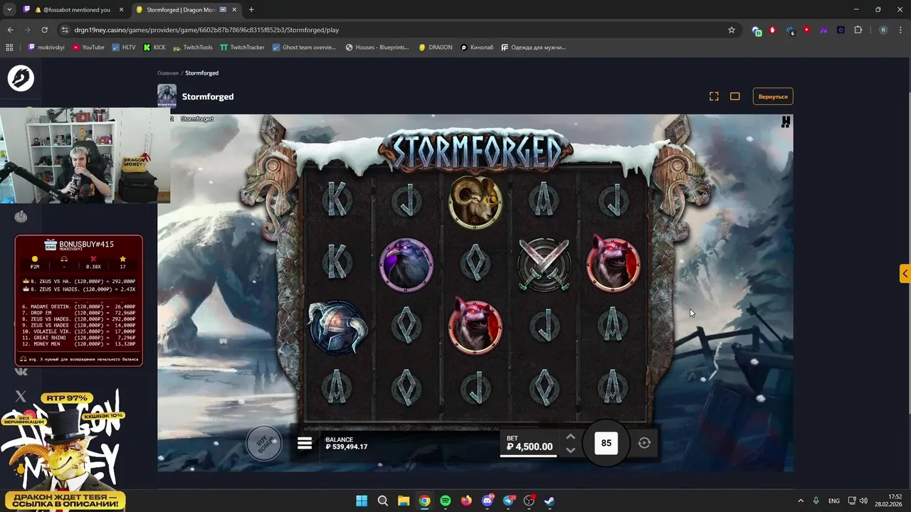Open Telegram from the taskbar
This screenshot has height=512, width=911.
tap(508, 501)
